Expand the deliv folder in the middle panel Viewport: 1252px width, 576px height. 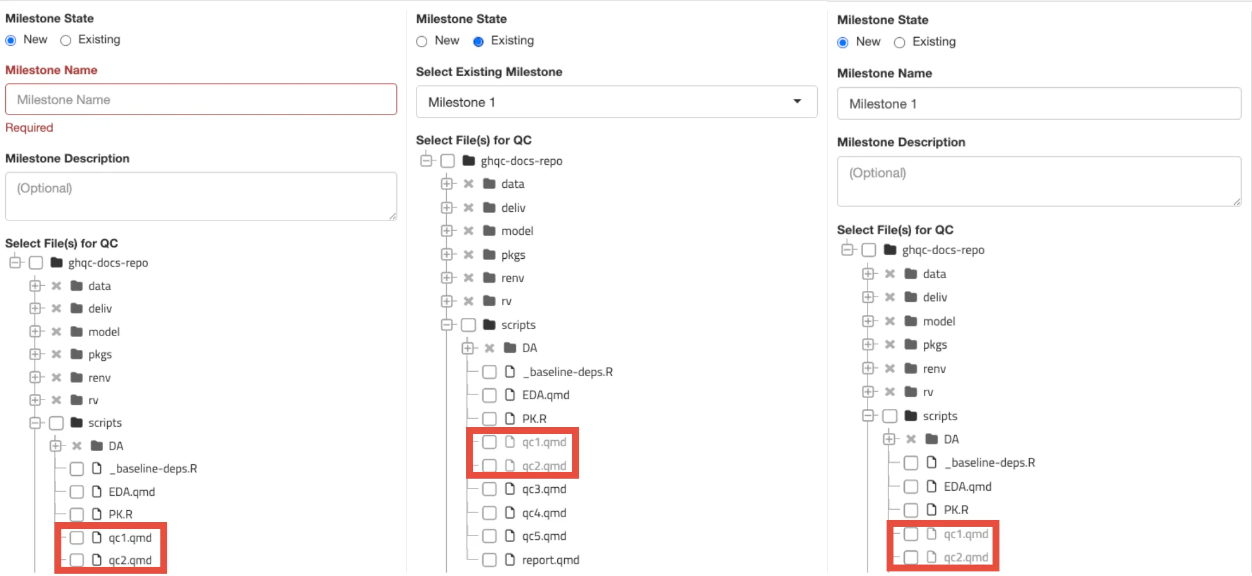447,207
